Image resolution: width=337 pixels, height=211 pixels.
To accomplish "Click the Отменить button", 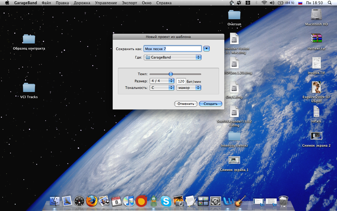I will pyautogui.click(x=186, y=104).
